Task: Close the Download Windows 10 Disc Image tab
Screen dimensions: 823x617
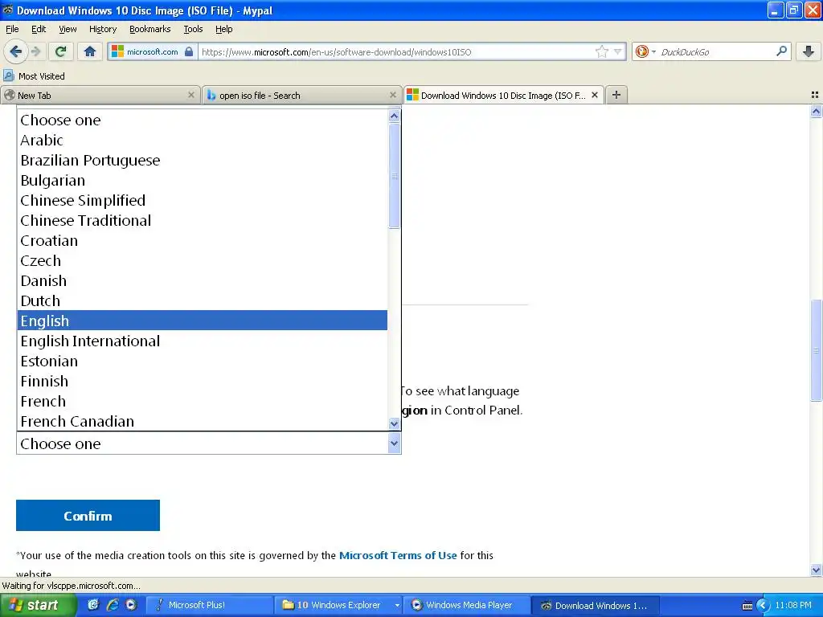Action: pos(594,95)
